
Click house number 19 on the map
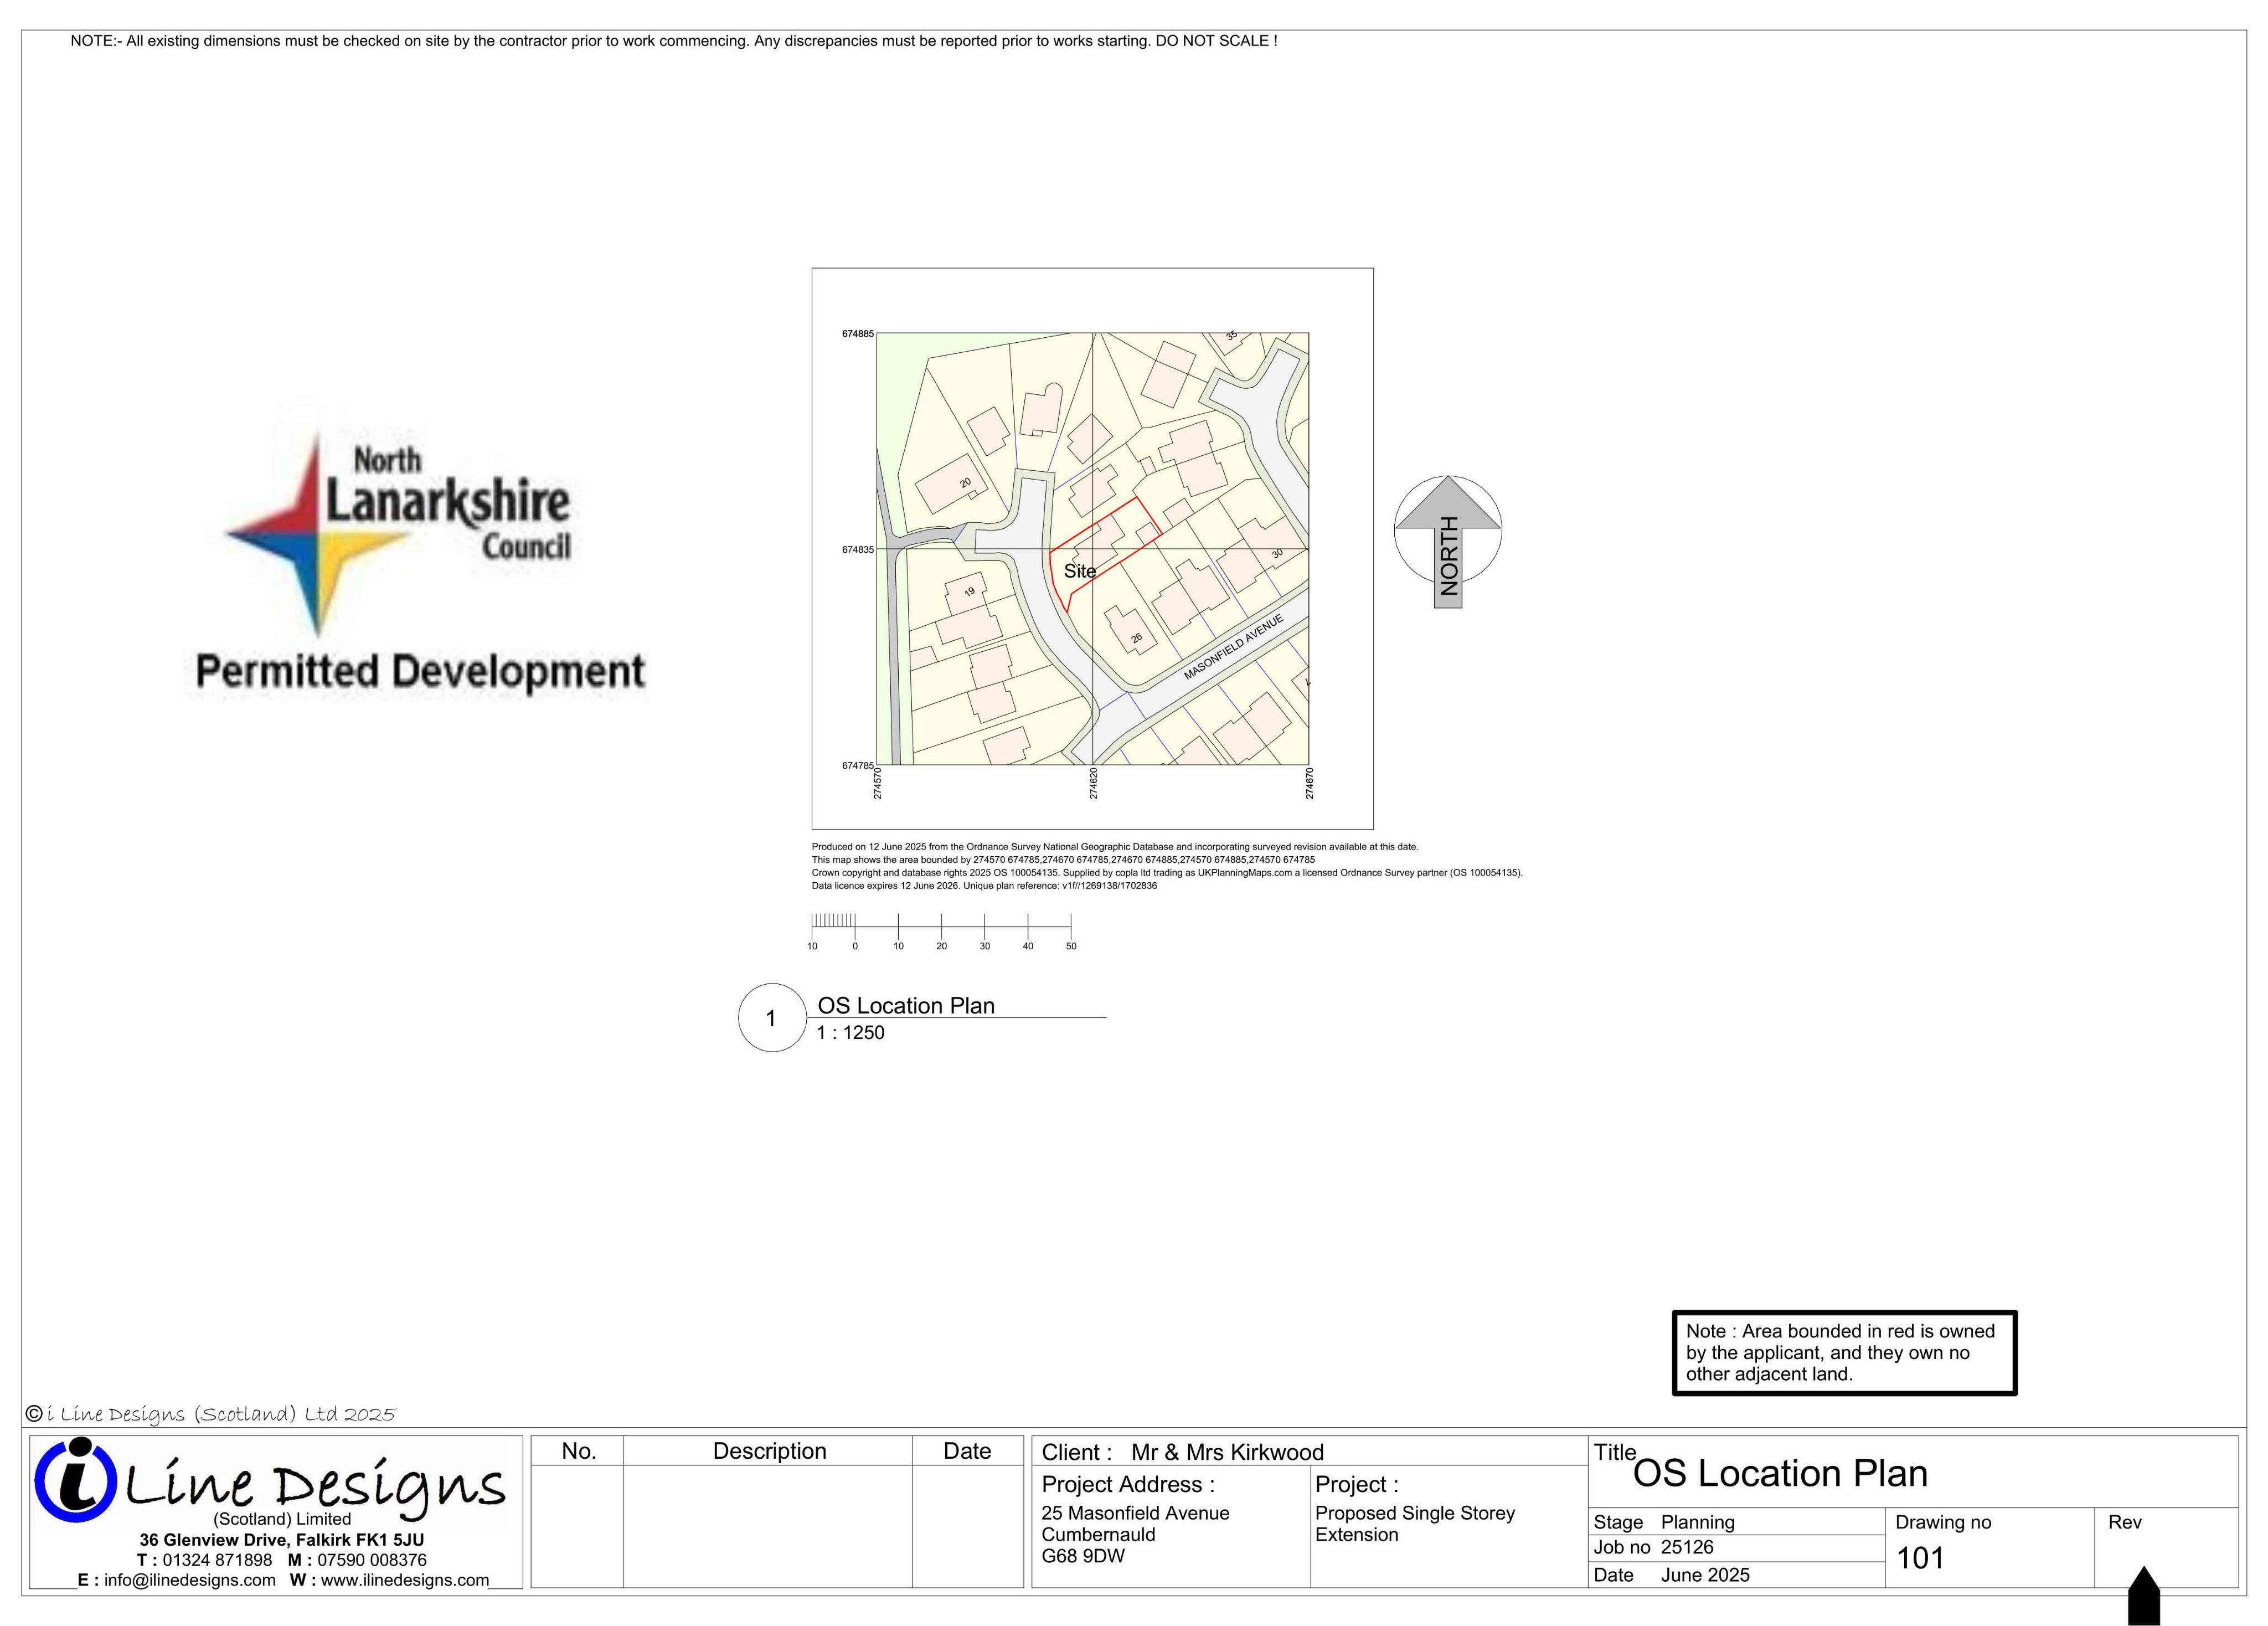969,592
